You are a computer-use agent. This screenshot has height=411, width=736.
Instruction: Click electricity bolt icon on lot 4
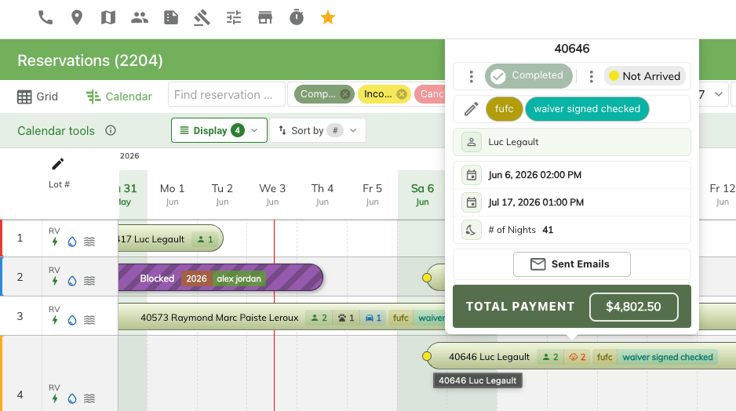[55, 398]
